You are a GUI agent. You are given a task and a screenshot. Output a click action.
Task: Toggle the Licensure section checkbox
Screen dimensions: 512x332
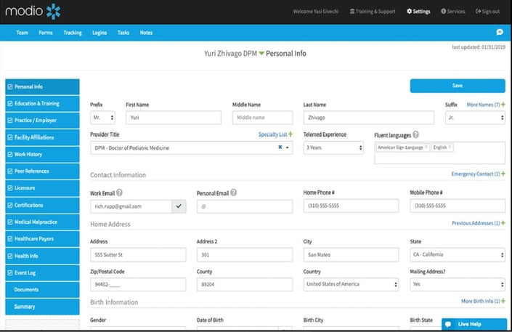(10, 188)
